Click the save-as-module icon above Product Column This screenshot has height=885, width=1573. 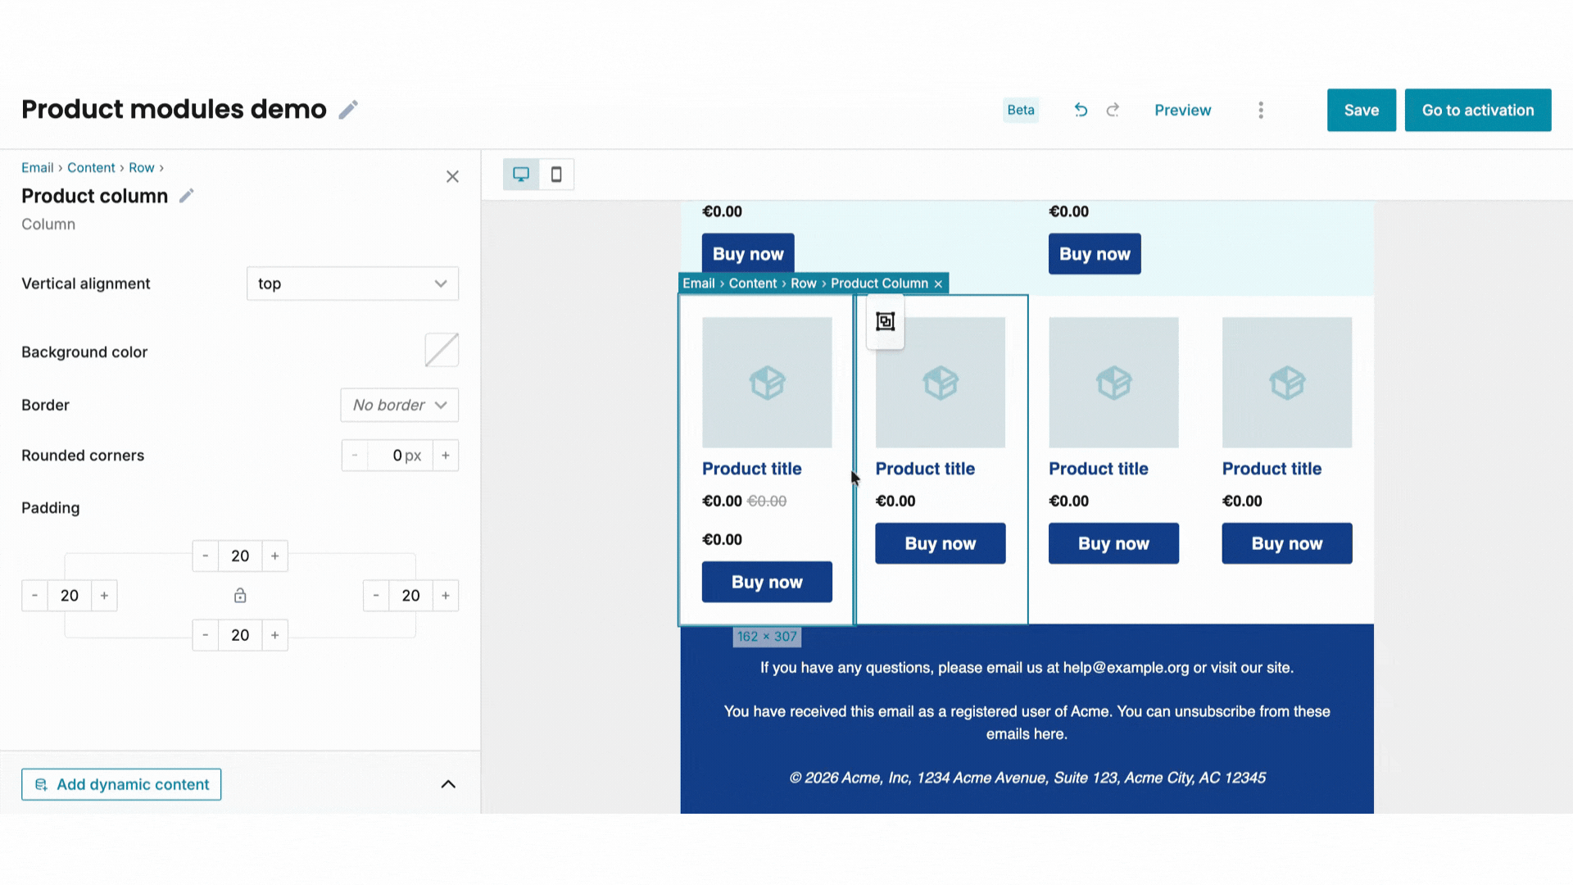885,321
